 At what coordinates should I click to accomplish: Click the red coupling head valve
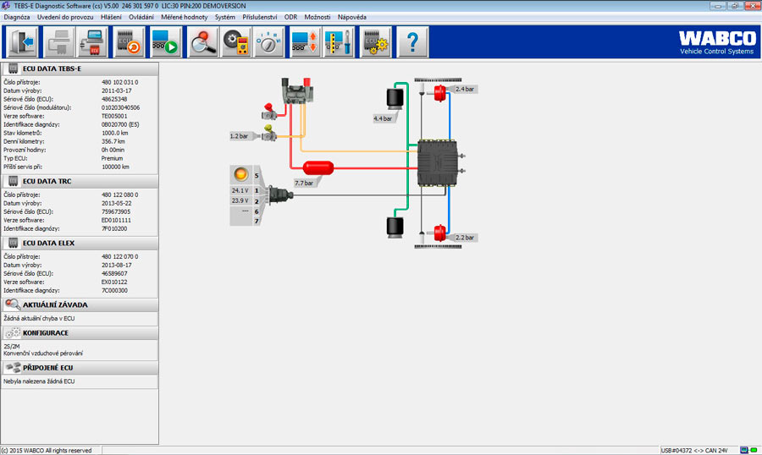268,112
